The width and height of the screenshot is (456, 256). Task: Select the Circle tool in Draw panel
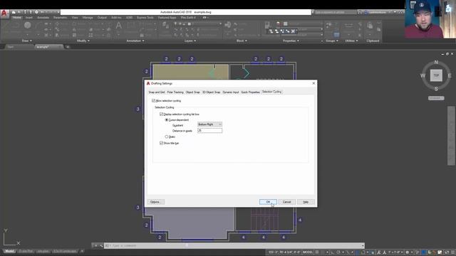[28, 26]
